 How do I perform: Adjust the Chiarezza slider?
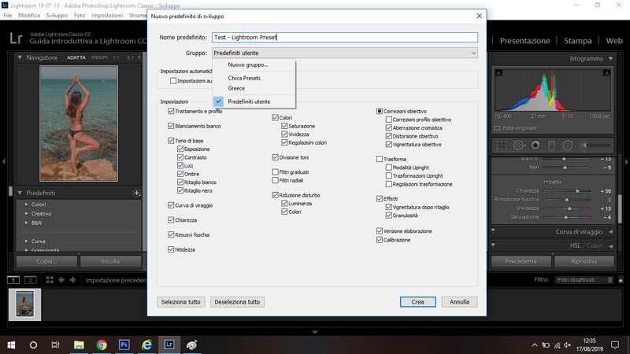point(577,191)
